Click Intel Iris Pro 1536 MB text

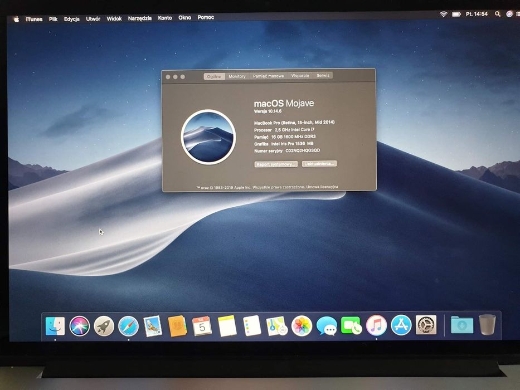[x=292, y=144]
